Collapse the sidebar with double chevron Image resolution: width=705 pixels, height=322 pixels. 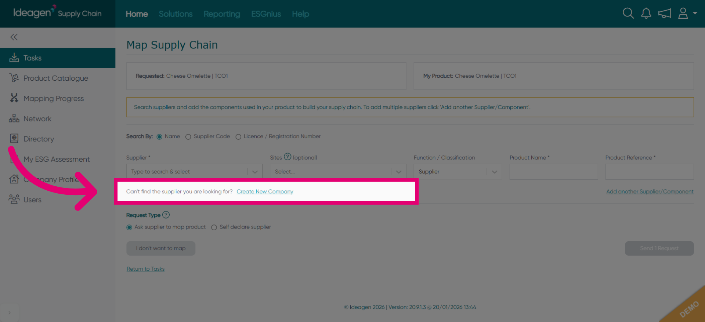click(14, 37)
